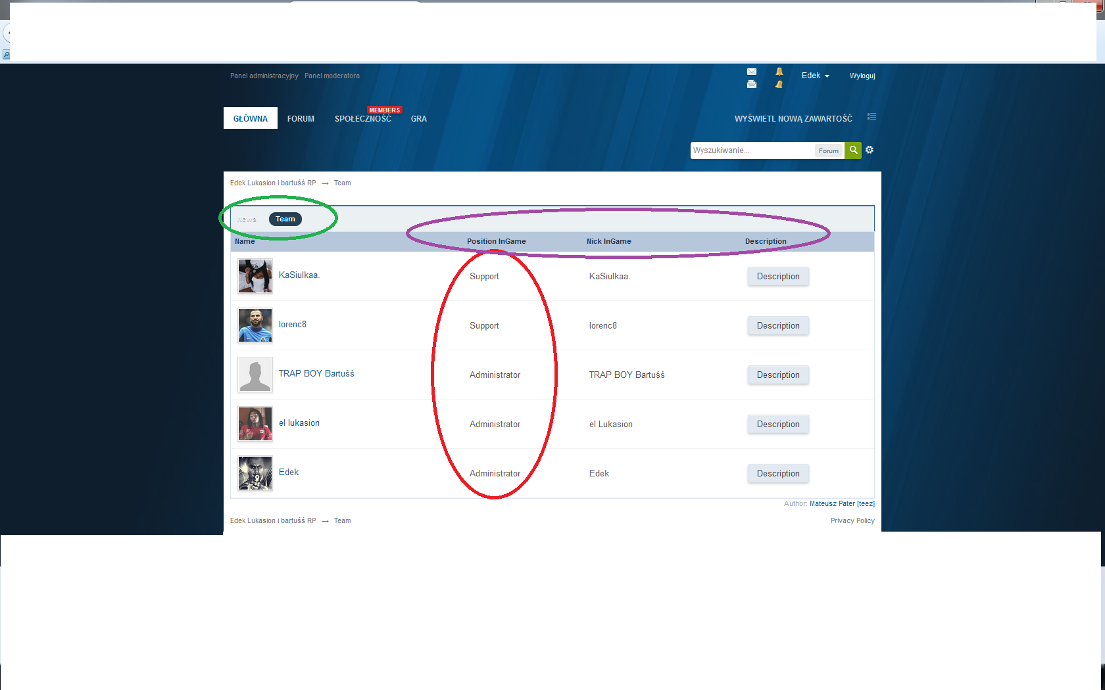Open lorenc8's profile avatar
1105x690 pixels.
[255, 325]
